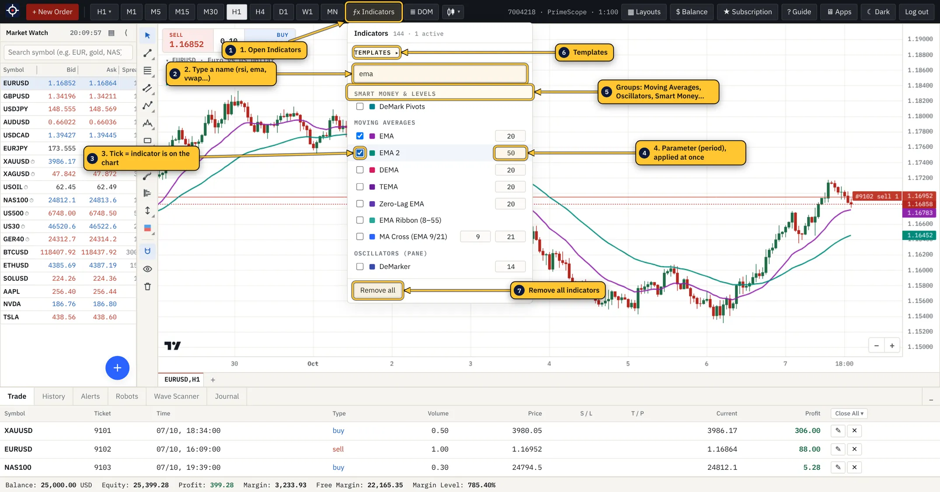
Task: Close the NAS100 position with X
Action: pos(854,468)
